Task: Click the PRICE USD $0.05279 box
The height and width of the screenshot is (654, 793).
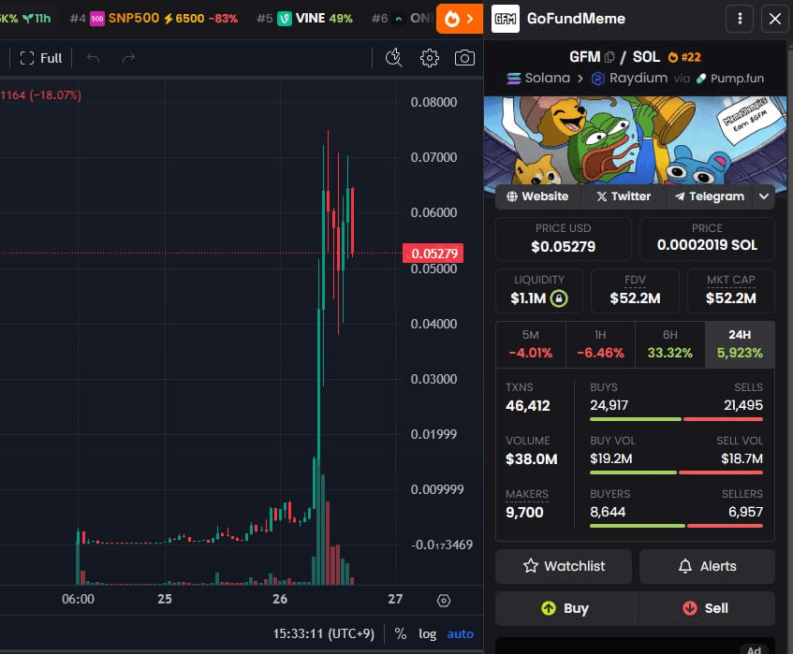Action: [564, 239]
